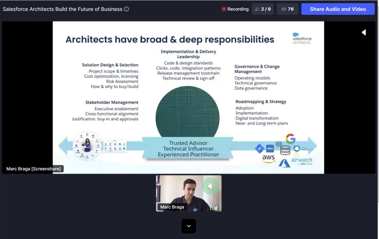Screen dimensions: 379x239
Task: Click the Marc Braga name tag
Action: (x=172, y=207)
